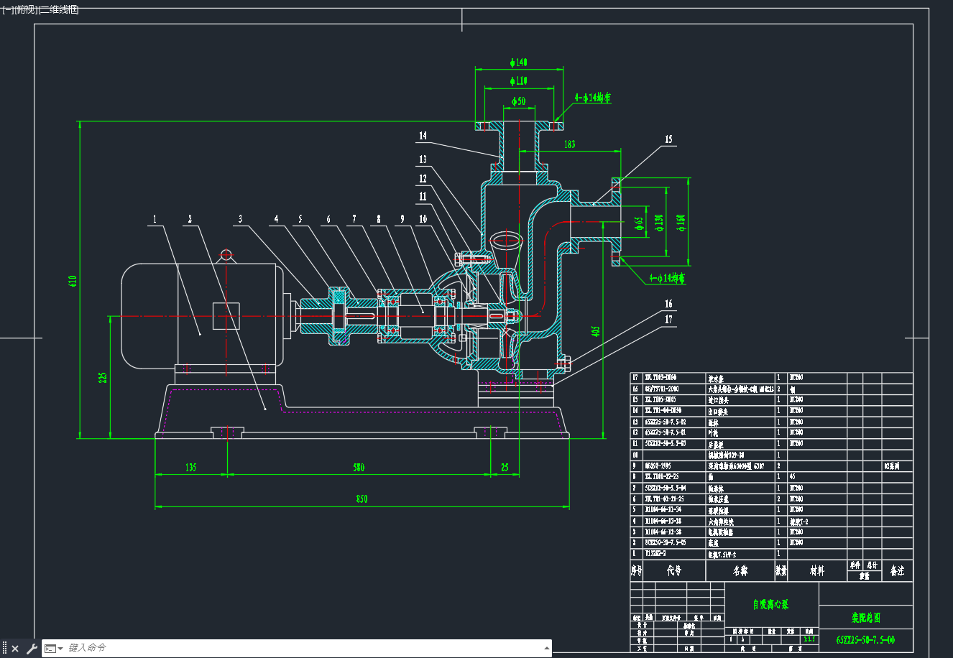
Task: Select the 135 dimension text
Action: pos(190,468)
